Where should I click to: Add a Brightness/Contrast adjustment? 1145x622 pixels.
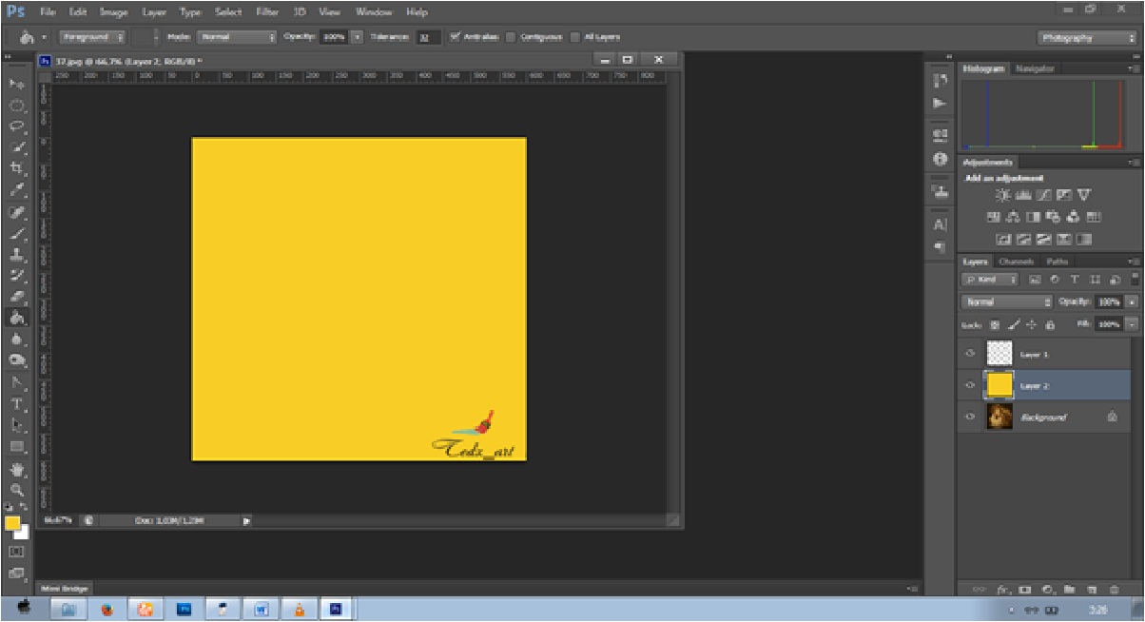tap(1002, 195)
